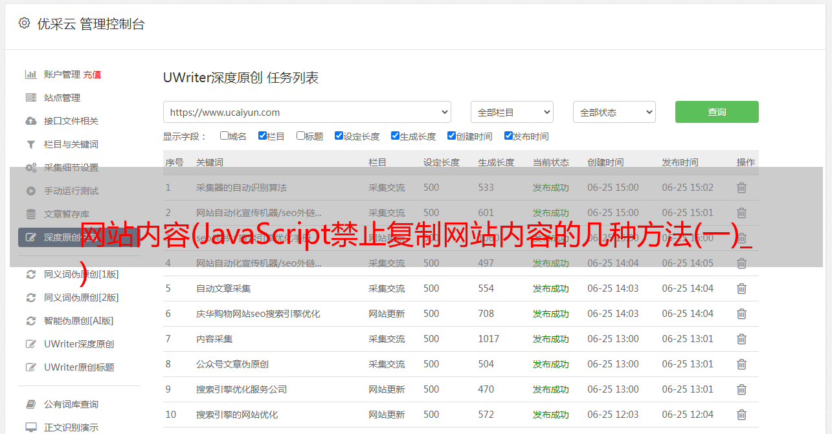Screen dimensions: 832x434
Task: Click keyword 自动文章采集
Action: [223, 288]
